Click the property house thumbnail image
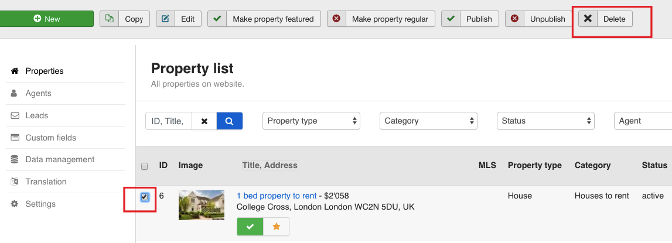Viewport: 672px width, 243px height. 202,205
